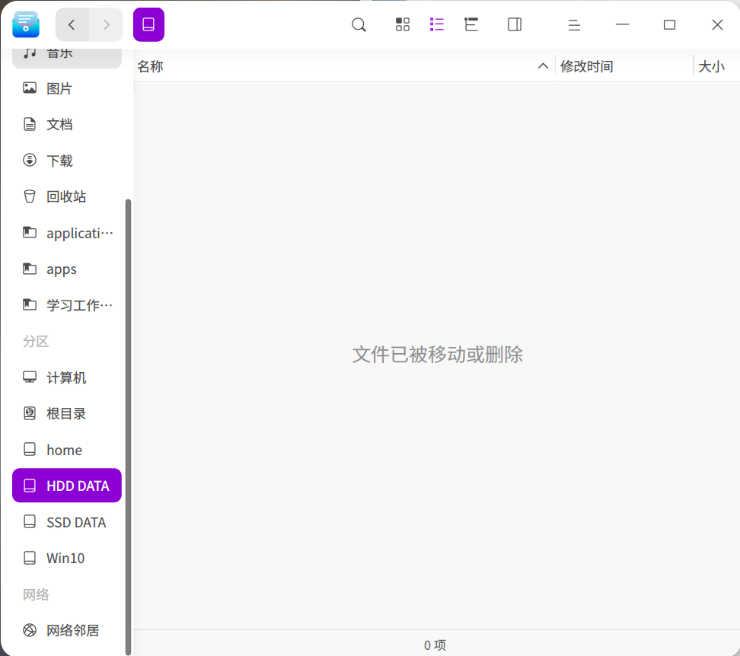
Task: Click the purple disk location crumb
Action: pos(148,24)
